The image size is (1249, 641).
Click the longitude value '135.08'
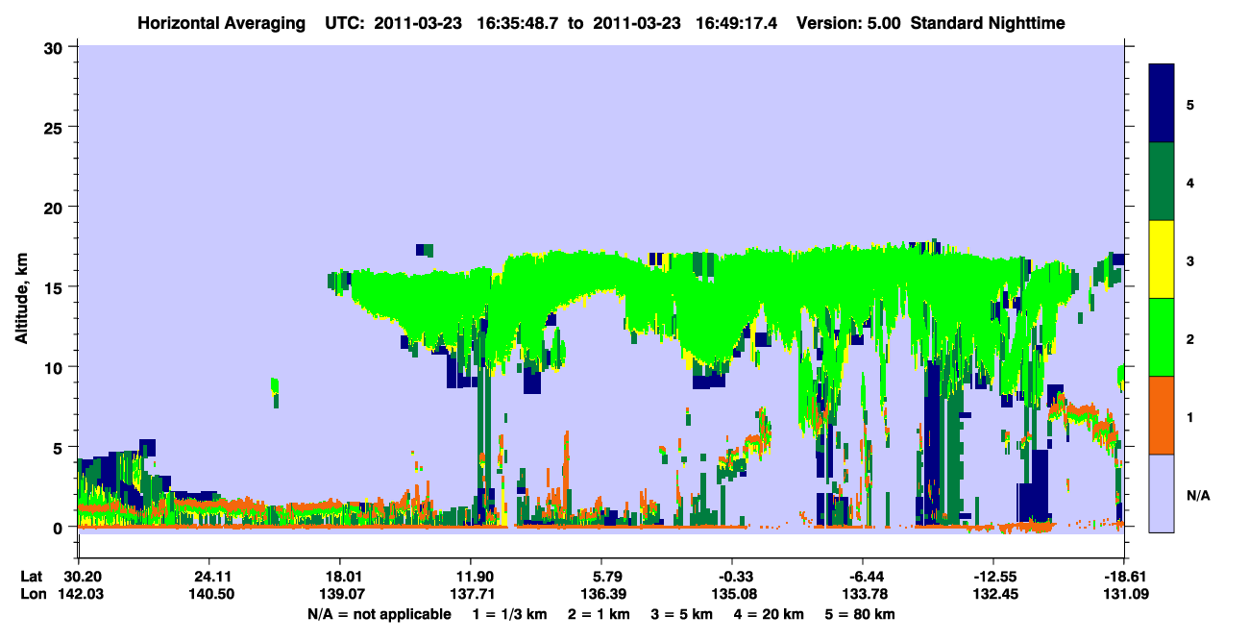click(x=732, y=595)
